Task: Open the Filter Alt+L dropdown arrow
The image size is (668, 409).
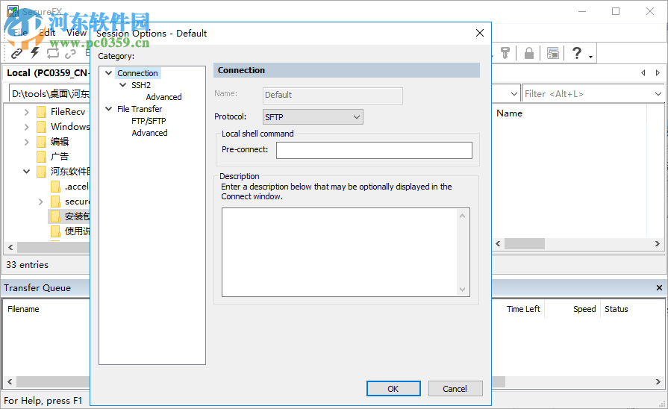Action: coord(658,94)
